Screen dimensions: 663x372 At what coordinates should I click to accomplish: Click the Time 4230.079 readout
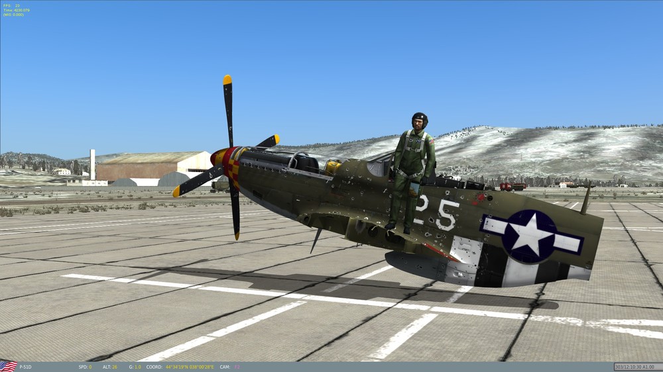(17, 10)
